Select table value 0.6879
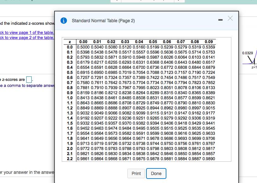This screenshot has height=183, width=257. pos(209,67)
